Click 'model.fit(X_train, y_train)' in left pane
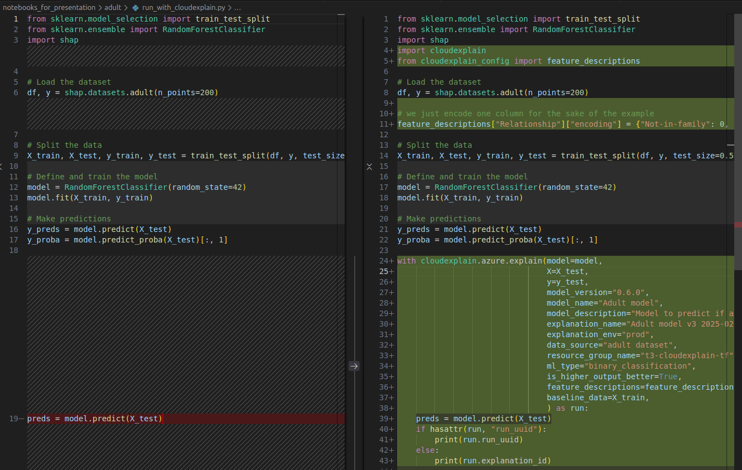 (x=89, y=198)
